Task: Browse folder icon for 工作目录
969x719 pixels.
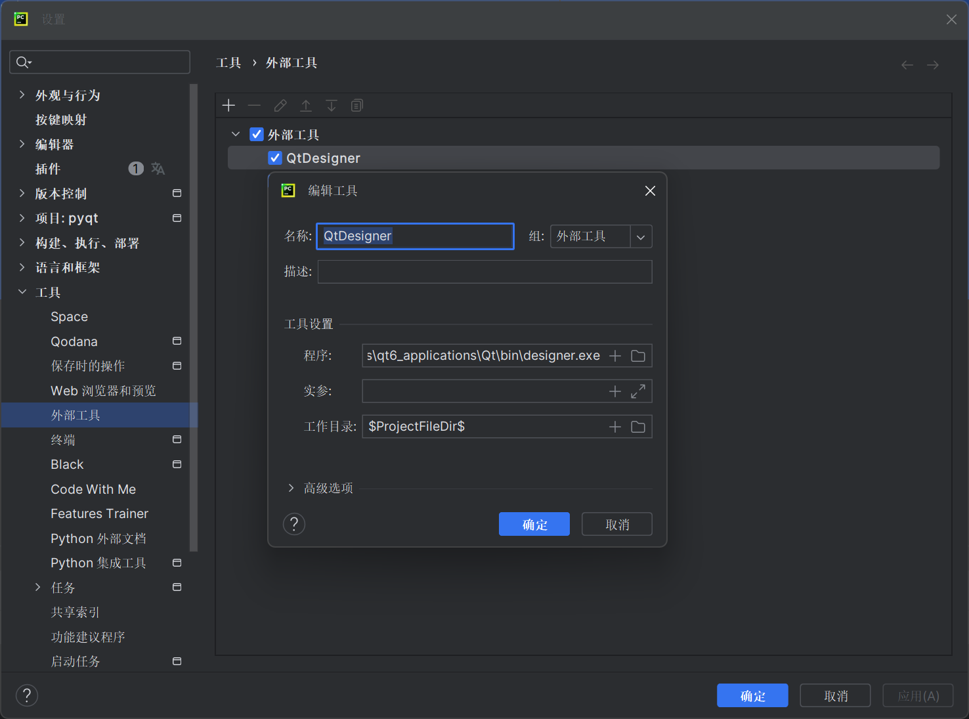Action: pos(638,427)
